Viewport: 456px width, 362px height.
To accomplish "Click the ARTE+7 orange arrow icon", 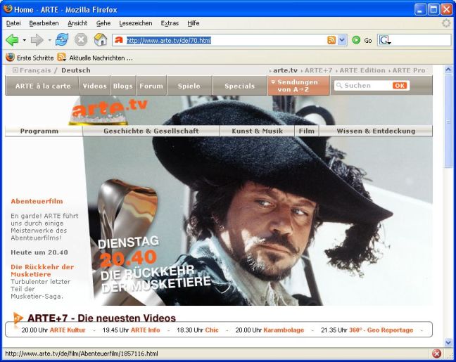I will pyautogui.click(x=18, y=318).
